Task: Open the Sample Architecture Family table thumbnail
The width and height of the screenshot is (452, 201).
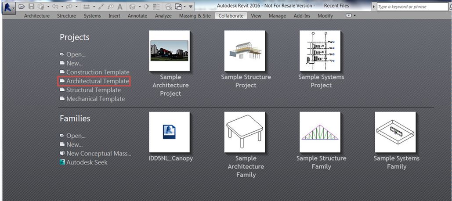Action: coord(245,132)
